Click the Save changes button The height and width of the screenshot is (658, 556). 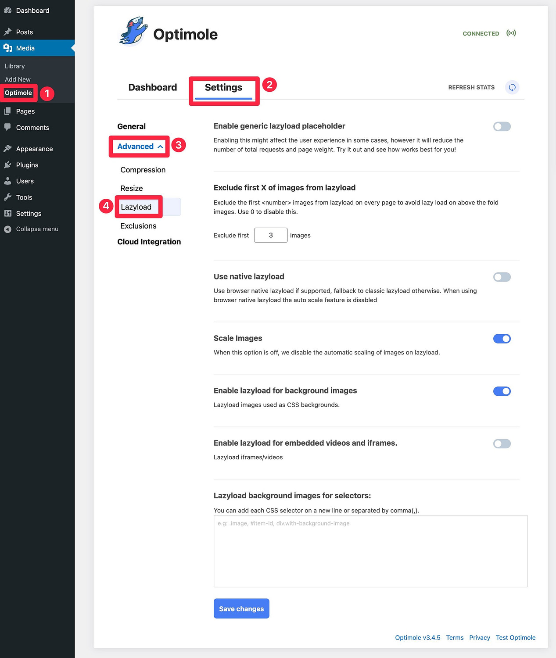tap(241, 608)
